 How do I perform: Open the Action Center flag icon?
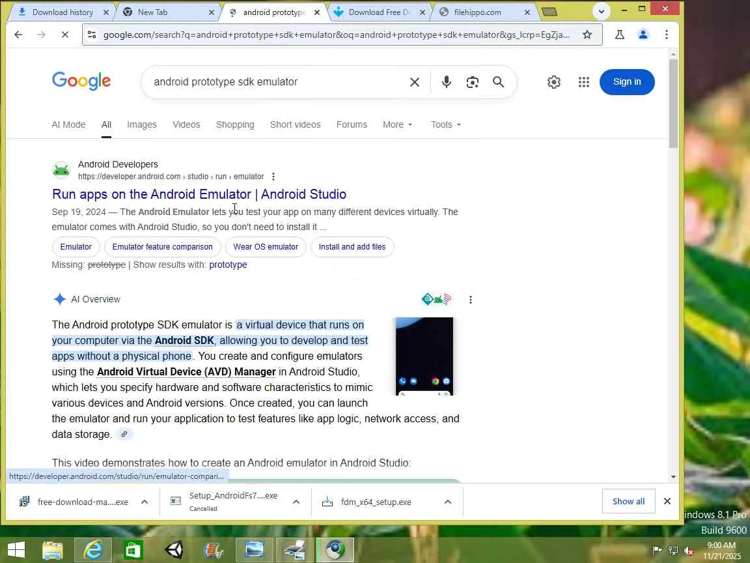click(x=657, y=551)
